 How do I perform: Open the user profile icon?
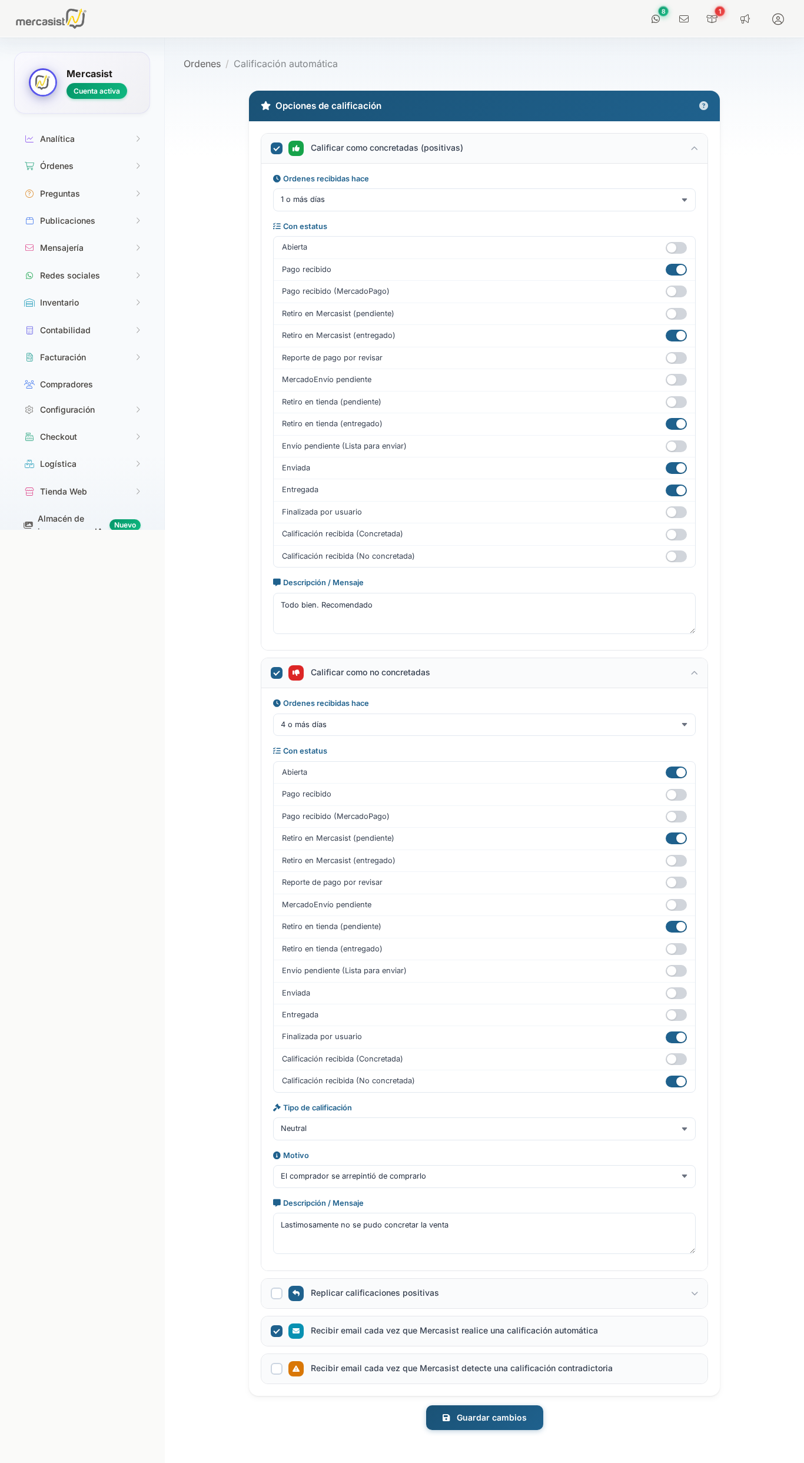click(x=778, y=19)
